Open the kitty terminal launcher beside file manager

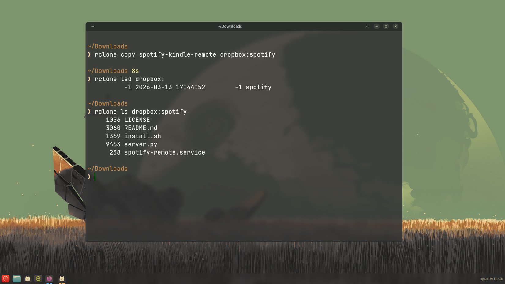point(28,278)
